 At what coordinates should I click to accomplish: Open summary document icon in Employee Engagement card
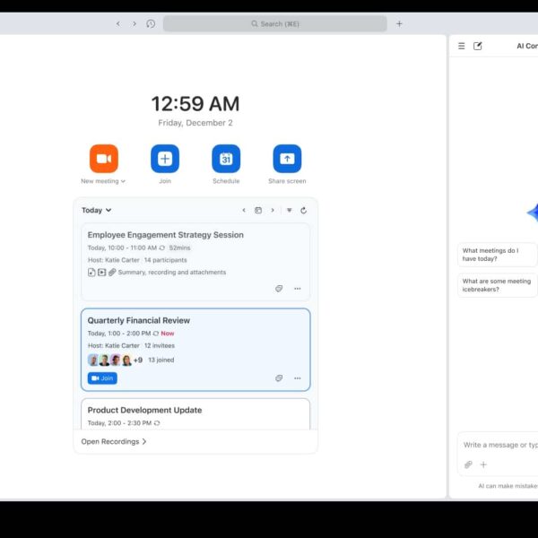click(91, 272)
